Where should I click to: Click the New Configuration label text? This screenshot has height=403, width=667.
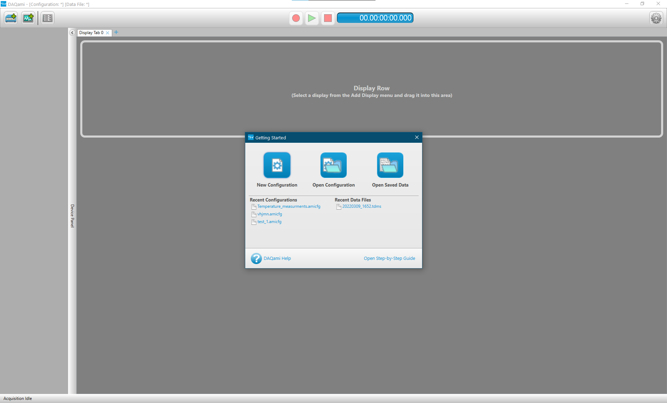pos(277,185)
